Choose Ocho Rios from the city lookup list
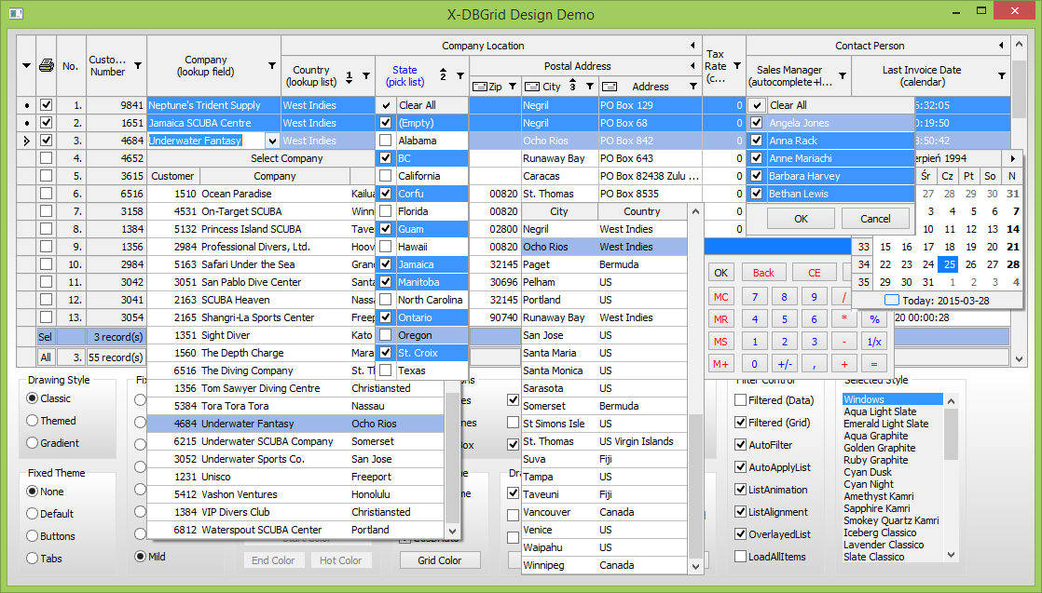This screenshot has width=1042, height=593. (x=546, y=247)
